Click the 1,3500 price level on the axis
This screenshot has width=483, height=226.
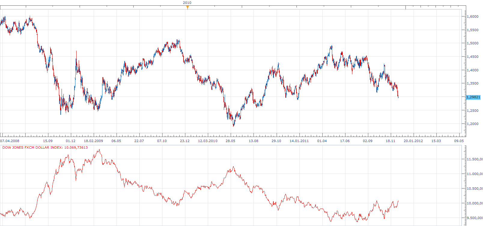pos(473,83)
